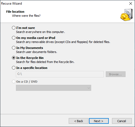The image size is (135, 127).
Task: Click "Search user documents folders" description text
Action: [x=37, y=52]
